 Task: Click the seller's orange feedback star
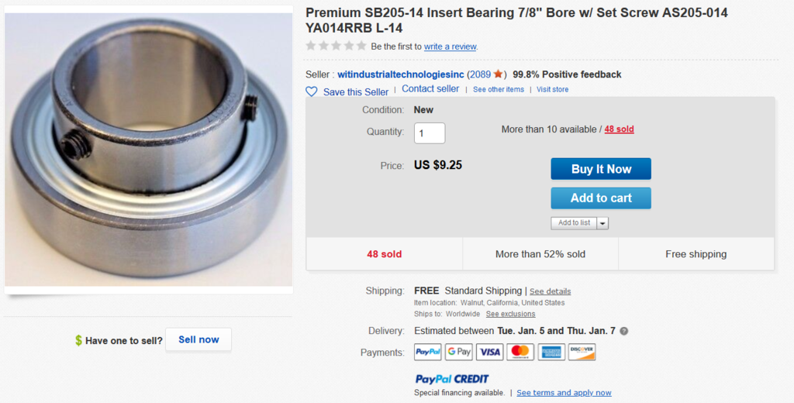498,74
